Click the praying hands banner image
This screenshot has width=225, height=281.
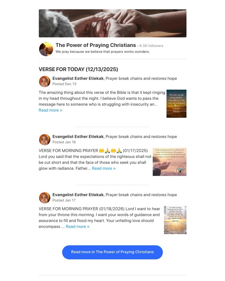coord(112,23)
